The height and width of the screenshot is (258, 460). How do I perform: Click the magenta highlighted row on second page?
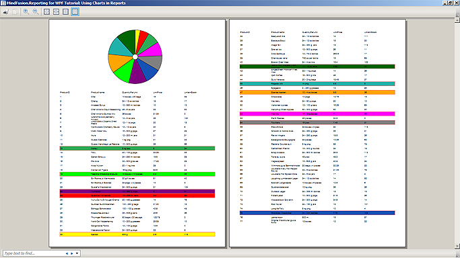(317, 114)
